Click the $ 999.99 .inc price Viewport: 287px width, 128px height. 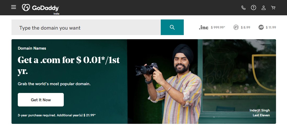pyautogui.click(x=218, y=28)
